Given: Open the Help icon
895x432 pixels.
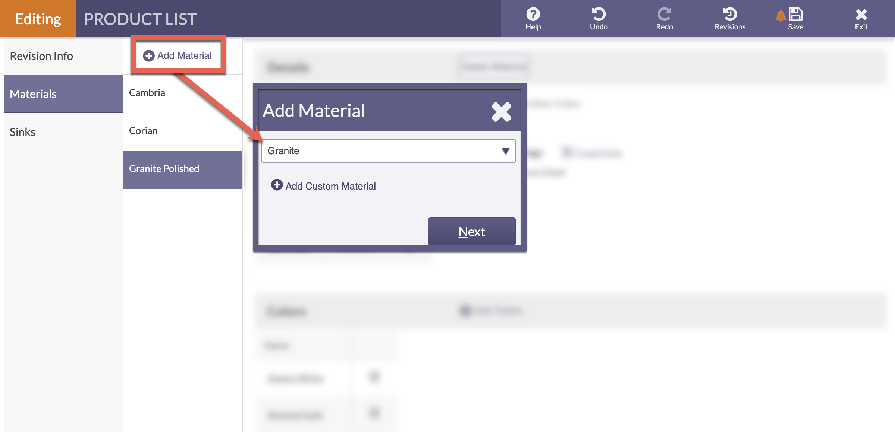Looking at the screenshot, I should click(533, 15).
